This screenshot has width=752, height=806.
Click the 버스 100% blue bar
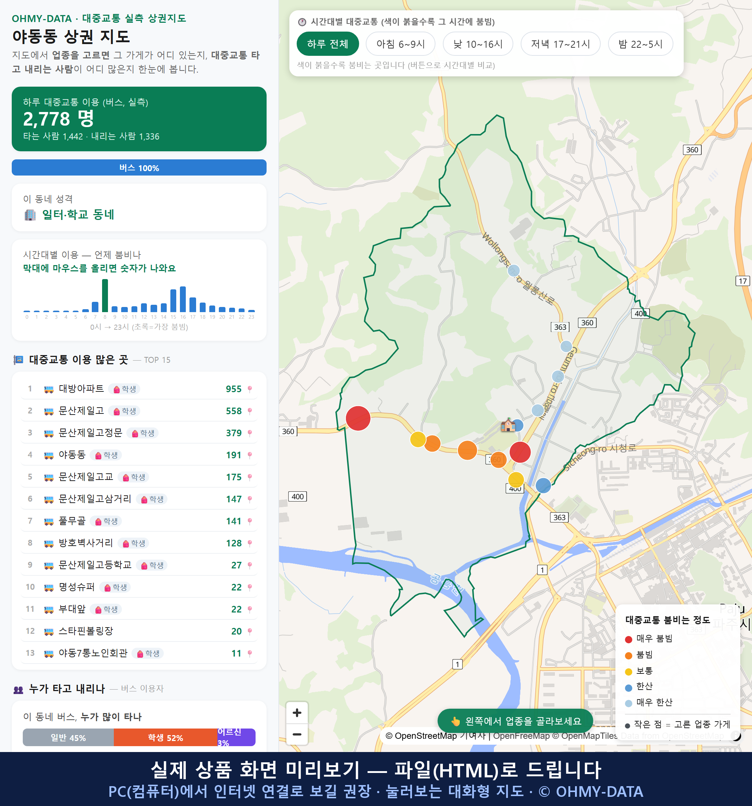tap(139, 167)
